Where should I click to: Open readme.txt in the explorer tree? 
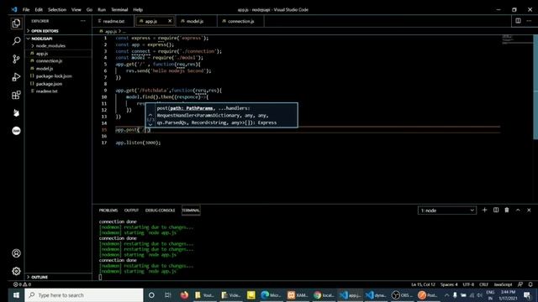[x=58, y=91]
